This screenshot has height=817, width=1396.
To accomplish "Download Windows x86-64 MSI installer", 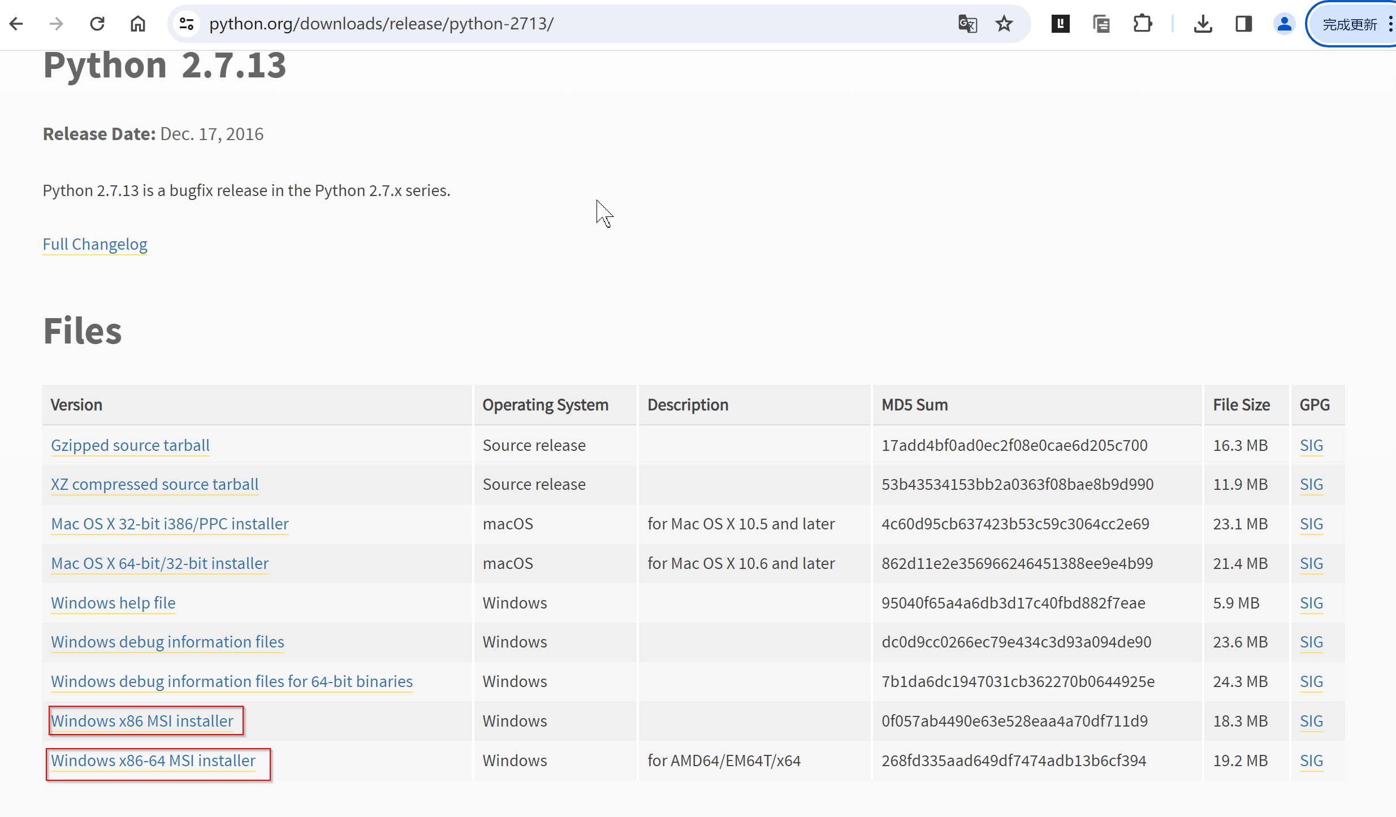I will 153,760.
